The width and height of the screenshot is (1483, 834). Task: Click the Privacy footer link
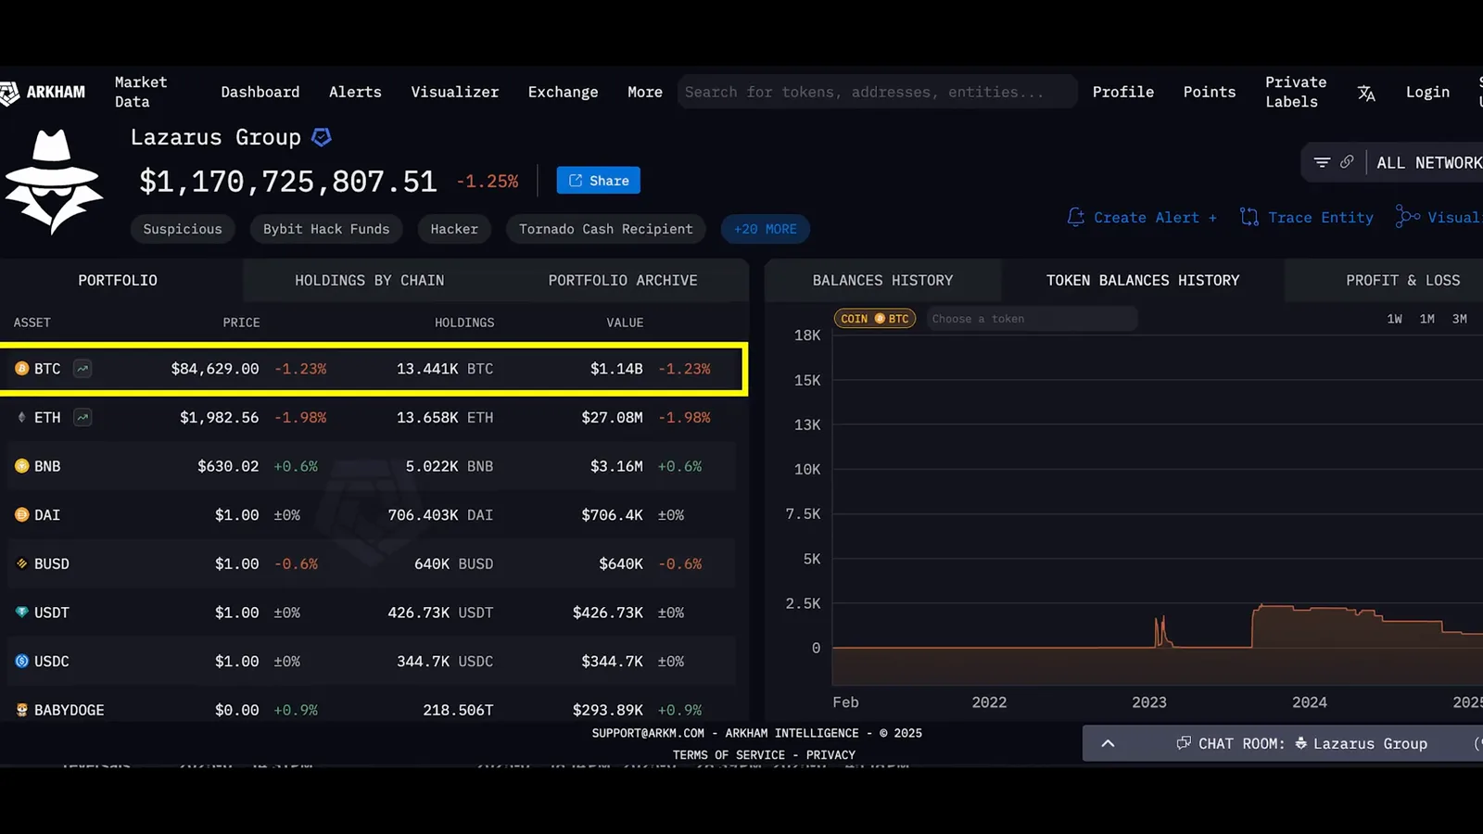(830, 755)
